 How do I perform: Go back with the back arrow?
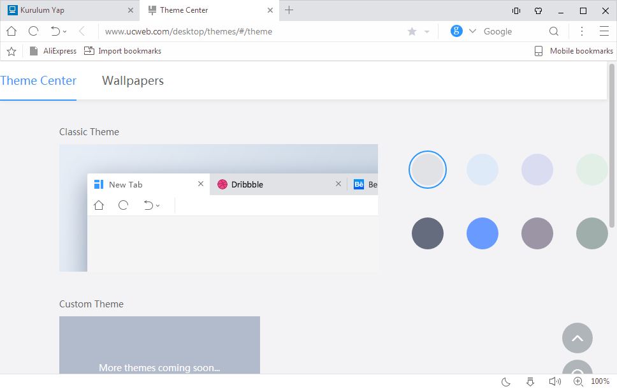coord(82,31)
